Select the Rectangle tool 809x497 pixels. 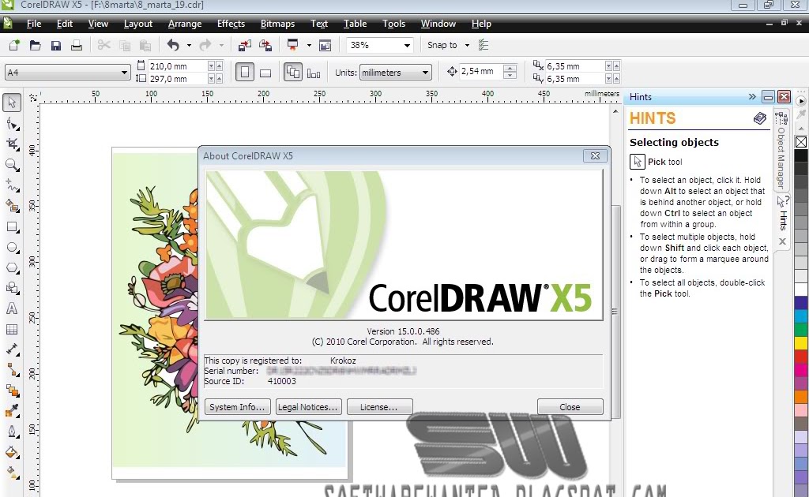click(12, 226)
